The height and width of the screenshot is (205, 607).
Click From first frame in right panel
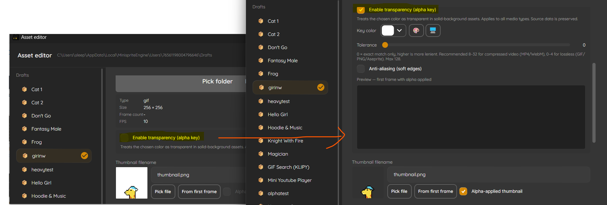click(x=435, y=191)
